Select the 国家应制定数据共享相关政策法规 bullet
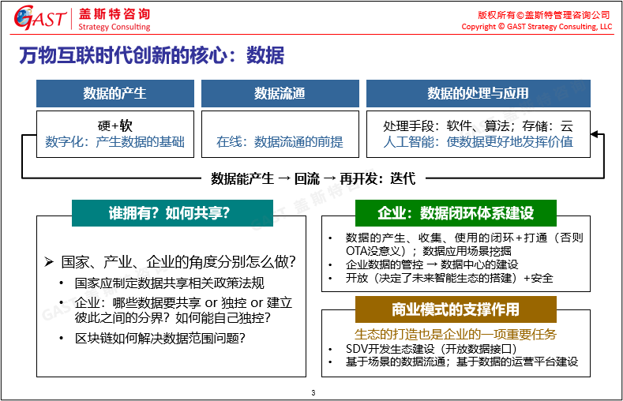Viewport: 623px width, 401px height. (x=169, y=283)
